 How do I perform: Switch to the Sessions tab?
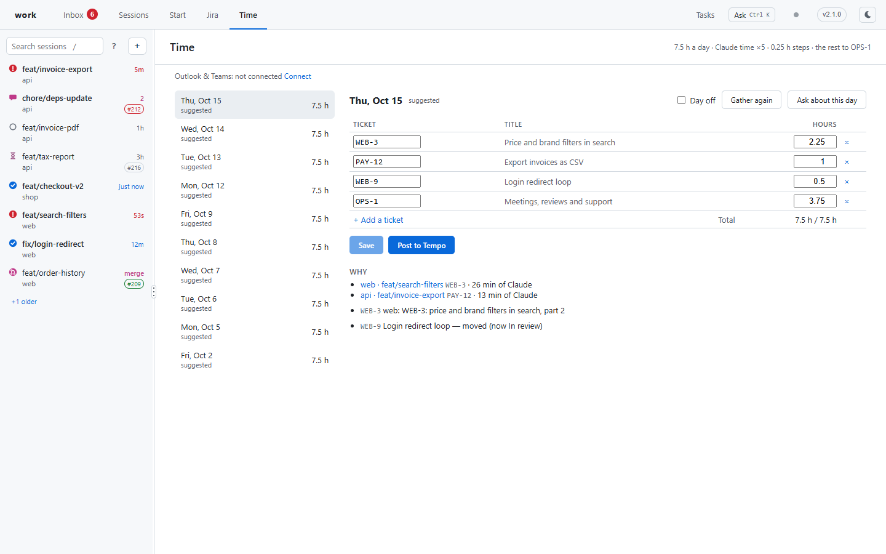[x=134, y=15]
